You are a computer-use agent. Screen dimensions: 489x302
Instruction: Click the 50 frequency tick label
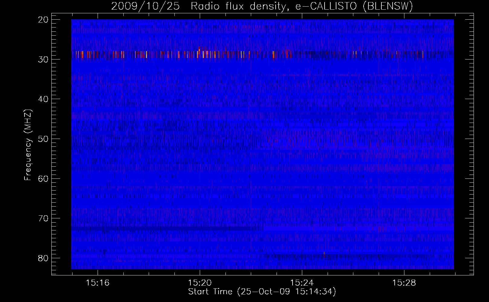44,139
